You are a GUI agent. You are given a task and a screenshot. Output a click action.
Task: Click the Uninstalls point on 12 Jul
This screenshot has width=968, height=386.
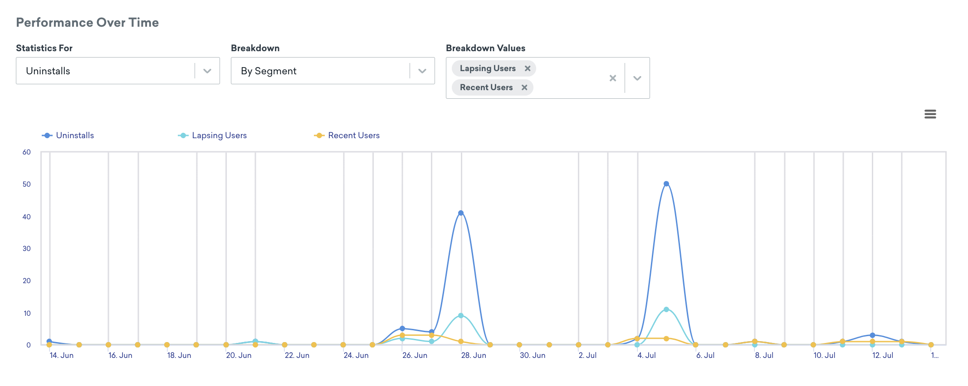[x=872, y=335]
